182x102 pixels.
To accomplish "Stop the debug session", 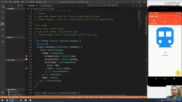I will [x=113, y=5].
